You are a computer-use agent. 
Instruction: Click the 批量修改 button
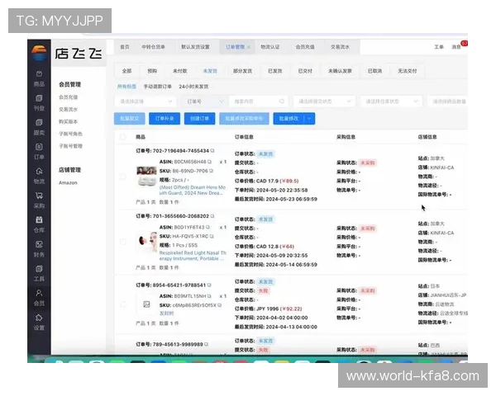coord(289,119)
